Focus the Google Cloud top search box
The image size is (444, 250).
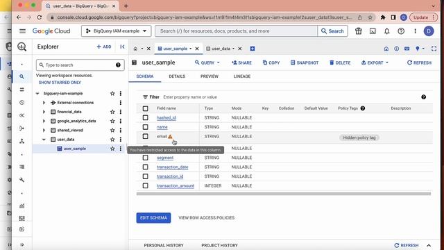point(237,31)
